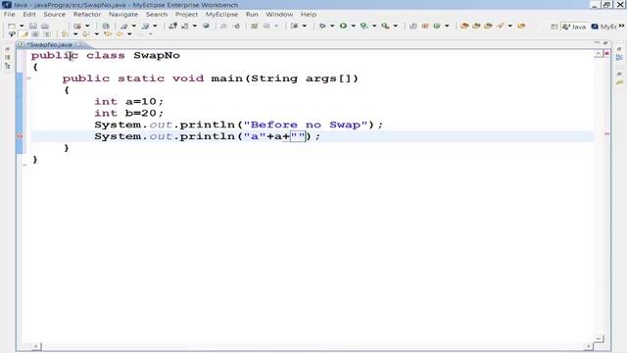The image size is (627, 353).
Task: Click the Last Edit Location icon
Action: [x=107, y=34]
